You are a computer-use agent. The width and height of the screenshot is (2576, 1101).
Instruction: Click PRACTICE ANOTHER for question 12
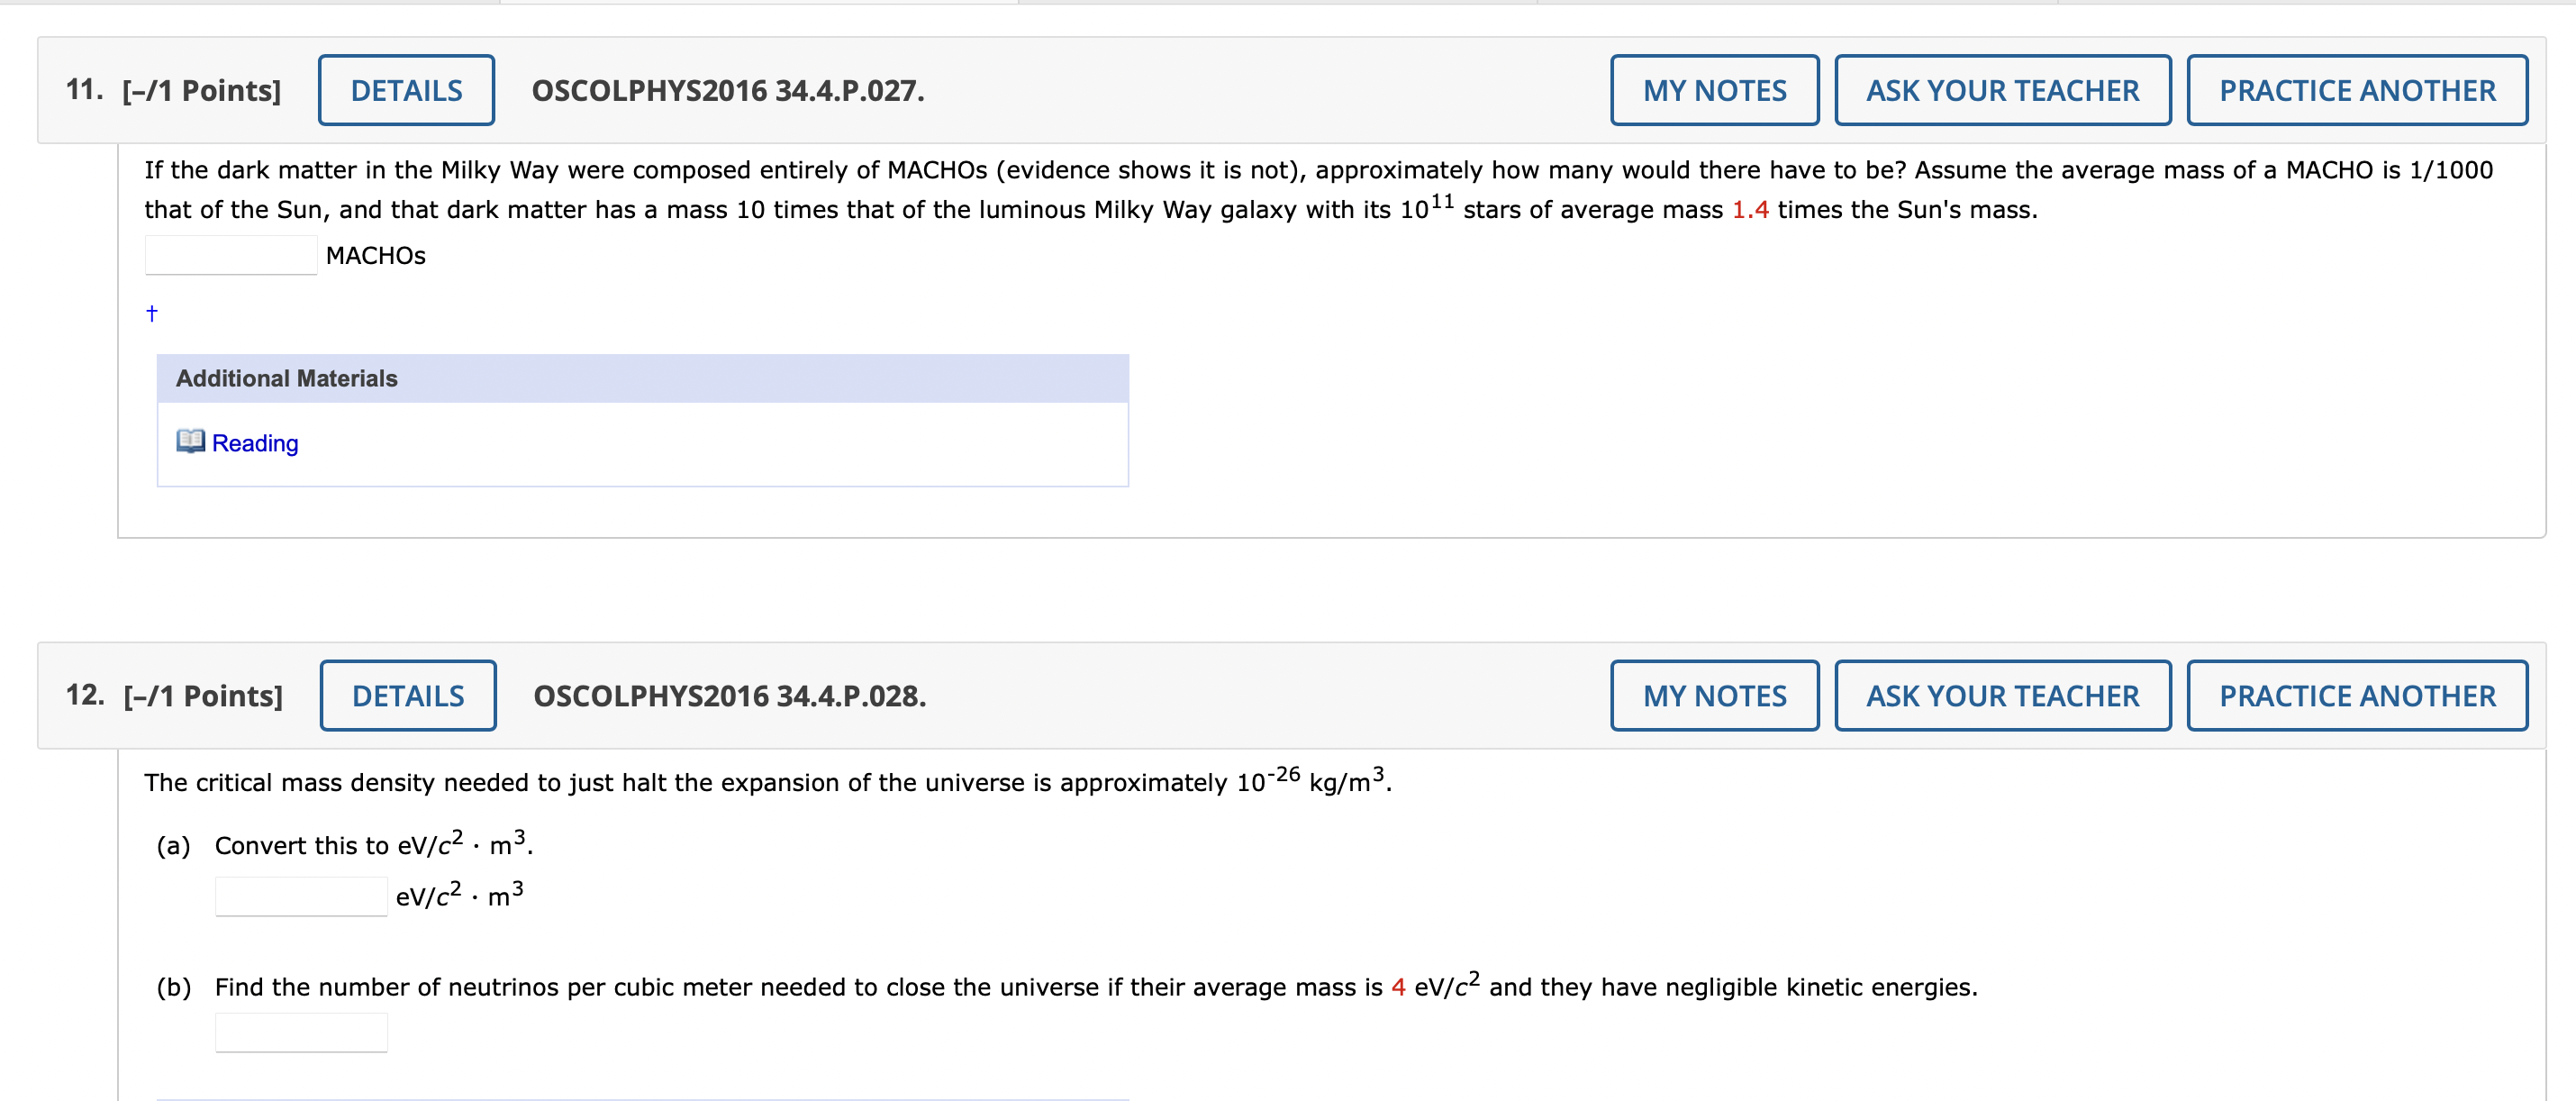[x=2357, y=694]
